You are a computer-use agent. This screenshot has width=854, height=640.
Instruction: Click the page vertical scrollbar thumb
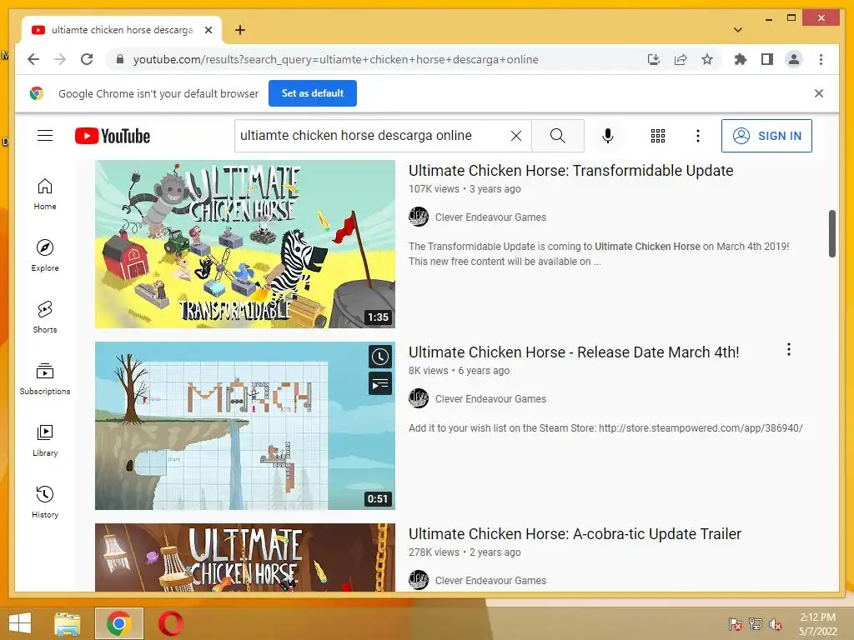[831, 233]
